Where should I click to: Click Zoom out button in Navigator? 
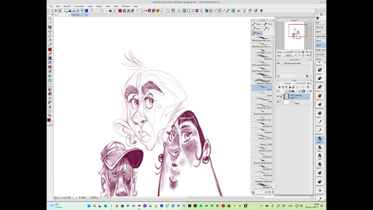click(x=296, y=52)
